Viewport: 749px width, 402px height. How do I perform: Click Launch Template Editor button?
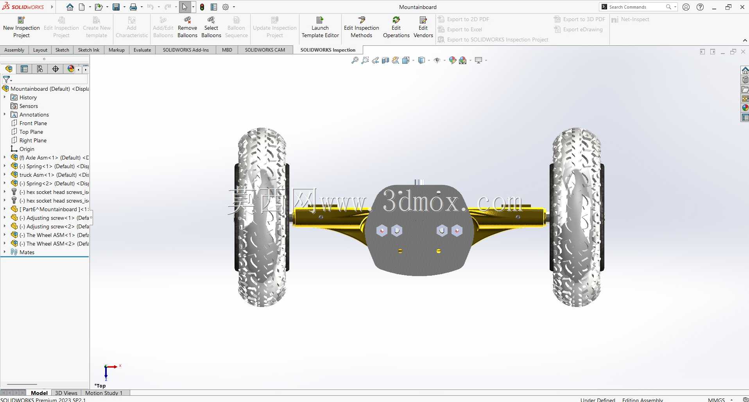click(x=320, y=27)
